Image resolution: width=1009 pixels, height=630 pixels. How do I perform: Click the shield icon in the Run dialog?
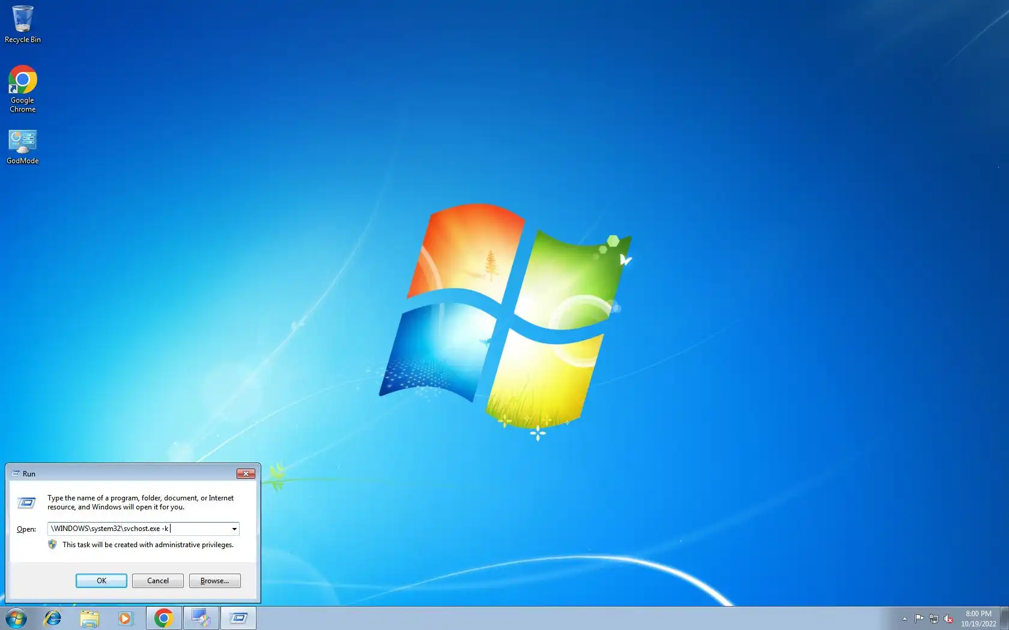tap(52, 545)
